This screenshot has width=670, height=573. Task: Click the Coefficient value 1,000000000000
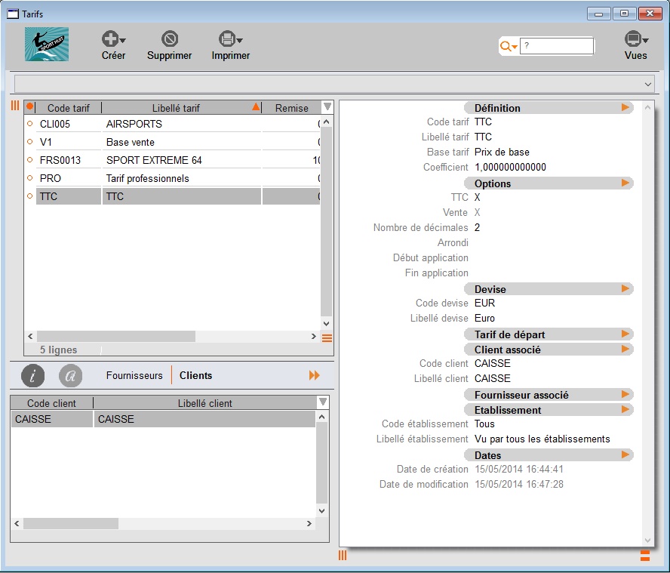[510, 167]
